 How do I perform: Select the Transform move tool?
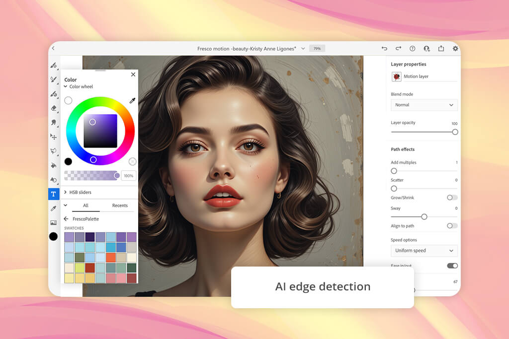54,137
